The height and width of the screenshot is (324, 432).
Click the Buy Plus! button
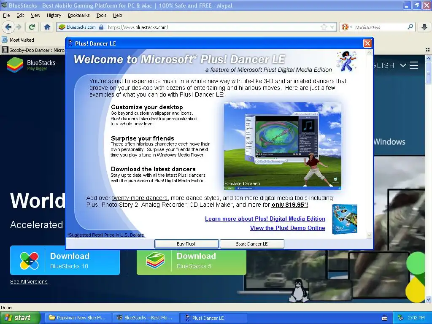186,244
